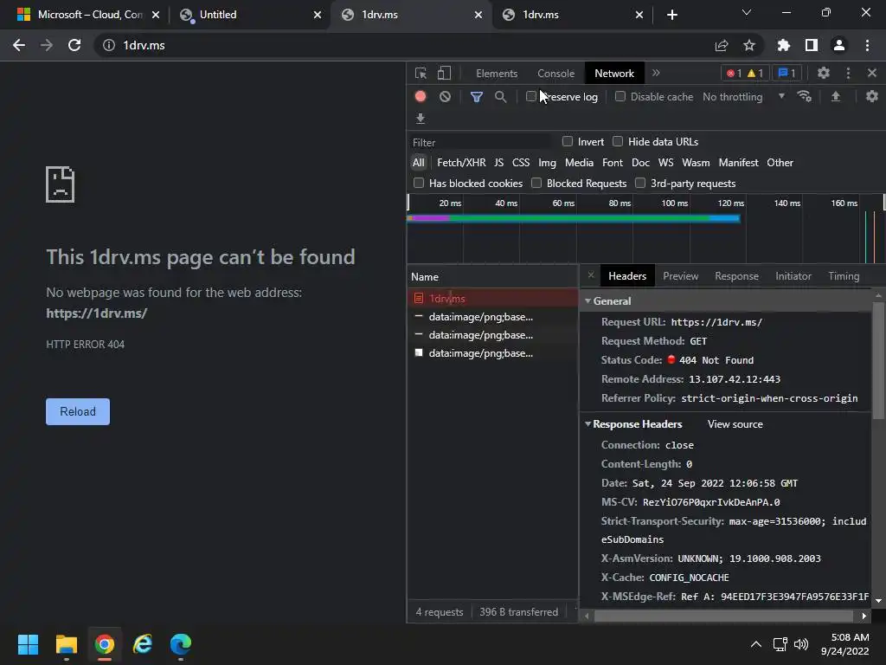The width and height of the screenshot is (886, 665).
Task: Filter requests by Img
Action: pyautogui.click(x=547, y=162)
